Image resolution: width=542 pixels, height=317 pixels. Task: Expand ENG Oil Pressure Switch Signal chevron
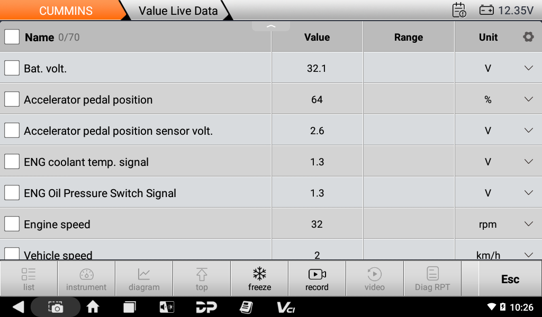[528, 193]
